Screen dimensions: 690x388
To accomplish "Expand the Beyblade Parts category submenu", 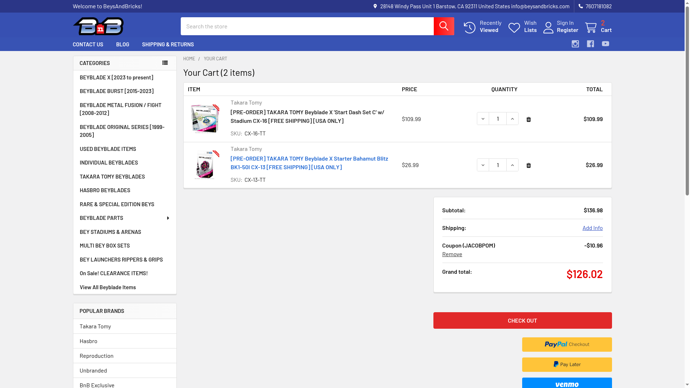I will [x=168, y=218].
